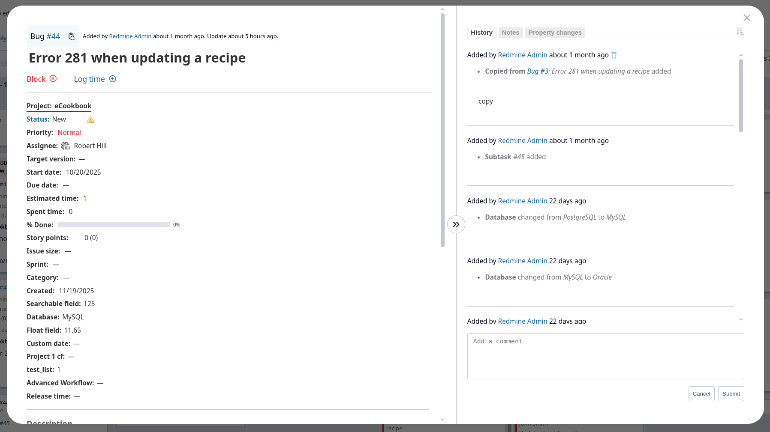Close the issue dialog with the X icon
The width and height of the screenshot is (770, 432).
[747, 18]
